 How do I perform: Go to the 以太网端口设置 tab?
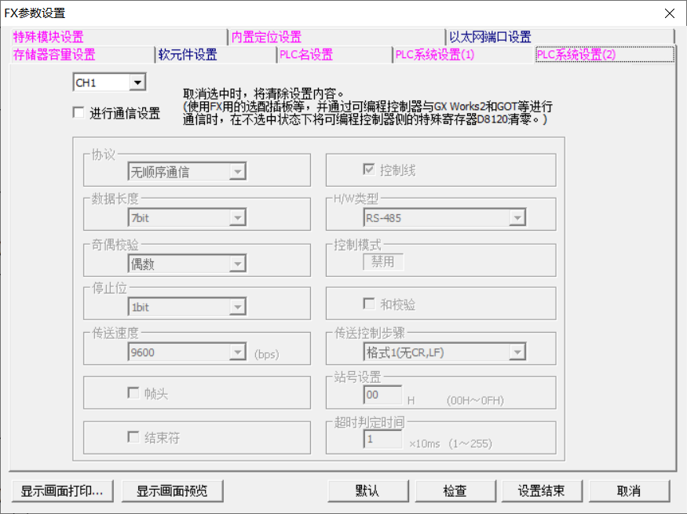pyautogui.click(x=490, y=37)
